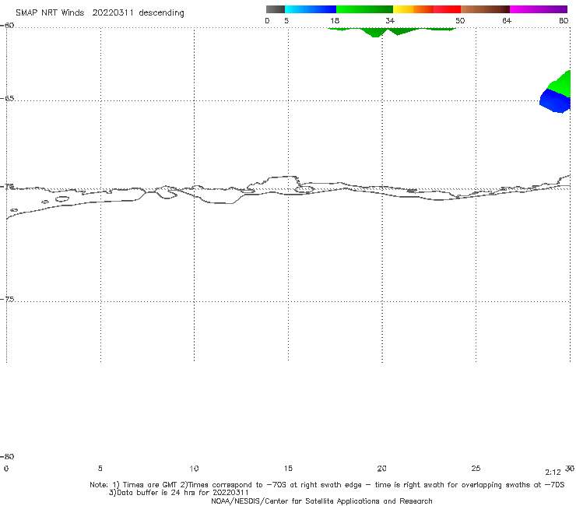Pick the red segment of the wind scale
This screenshot has height=506, width=576.
(x=447, y=9)
